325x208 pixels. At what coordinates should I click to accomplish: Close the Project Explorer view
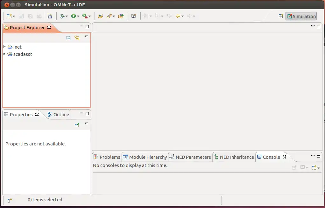click(49, 27)
